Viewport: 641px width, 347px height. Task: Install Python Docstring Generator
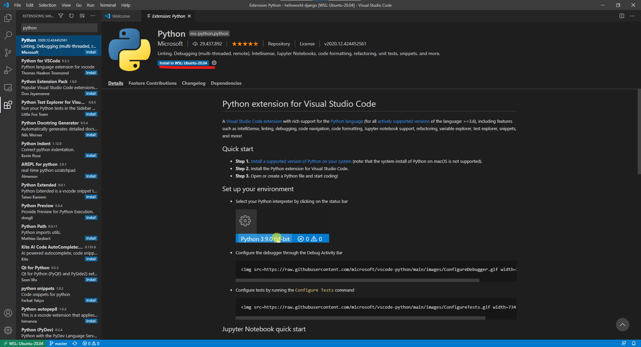coord(91,135)
